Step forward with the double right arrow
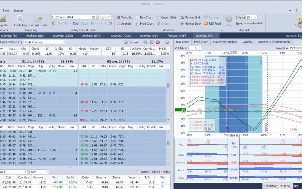 pyautogui.click(x=110, y=23)
